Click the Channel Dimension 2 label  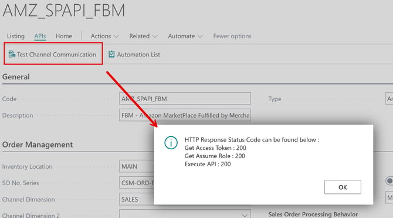pyautogui.click(x=31, y=215)
